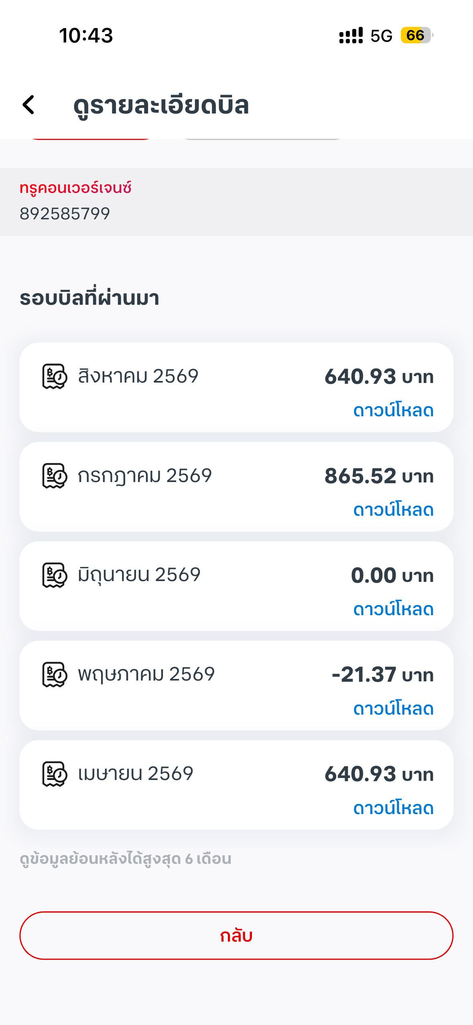Tap the bill icon for กรกฎาคม 2569
The width and height of the screenshot is (473, 1025).
[x=55, y=476]
